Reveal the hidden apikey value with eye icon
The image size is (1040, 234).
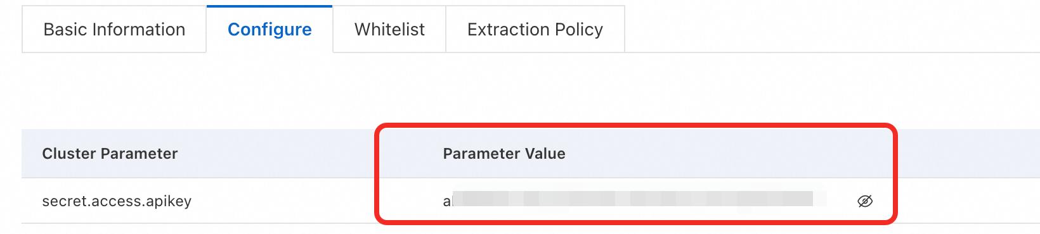tap(865, 201)
